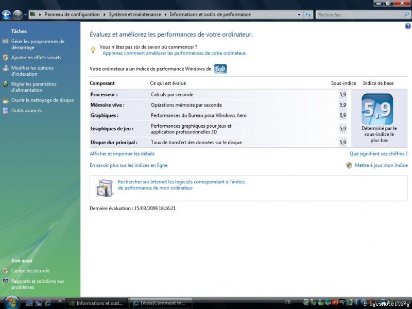Image resolution: width=412 pixels, height=309 pixels.
Task: Expand the arrow before Panneau de configuration
Action: [40, 14]
